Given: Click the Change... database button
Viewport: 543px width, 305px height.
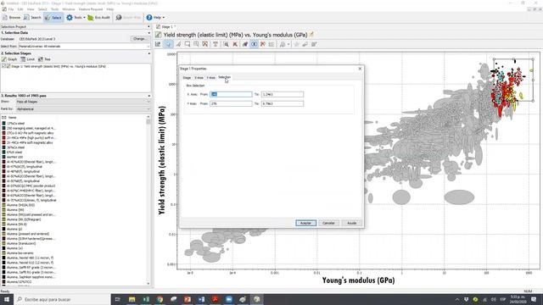Looking at the screenshot, I should tap(139, 39).
